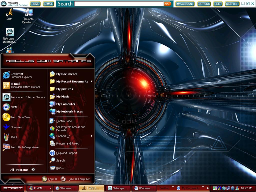Expand the Desktop toolbar chevron

tap(172, 187)
